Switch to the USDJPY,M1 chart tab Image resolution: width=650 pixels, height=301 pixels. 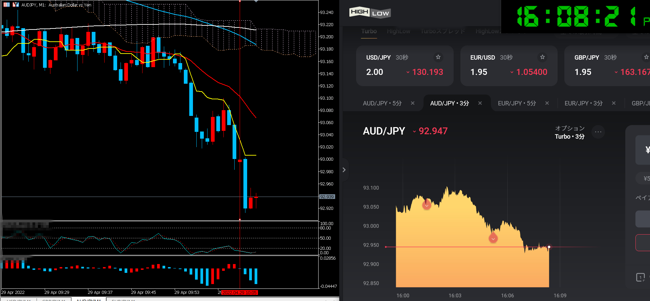[x=19, y=299]
